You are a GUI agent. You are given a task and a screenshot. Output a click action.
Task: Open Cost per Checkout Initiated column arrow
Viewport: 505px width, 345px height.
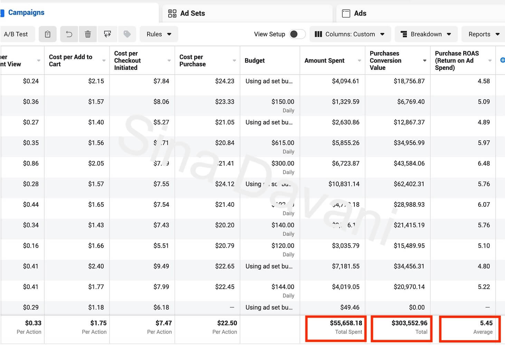tap(169, 60)
